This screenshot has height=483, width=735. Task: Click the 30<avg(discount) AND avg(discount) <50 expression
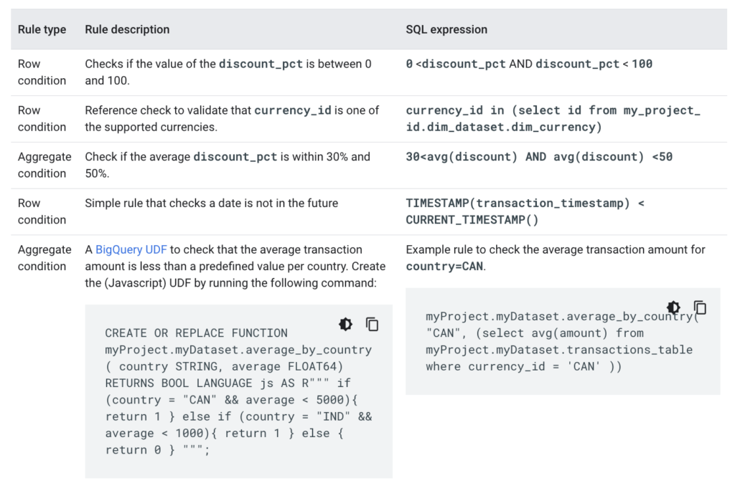(x=539, y=156)
